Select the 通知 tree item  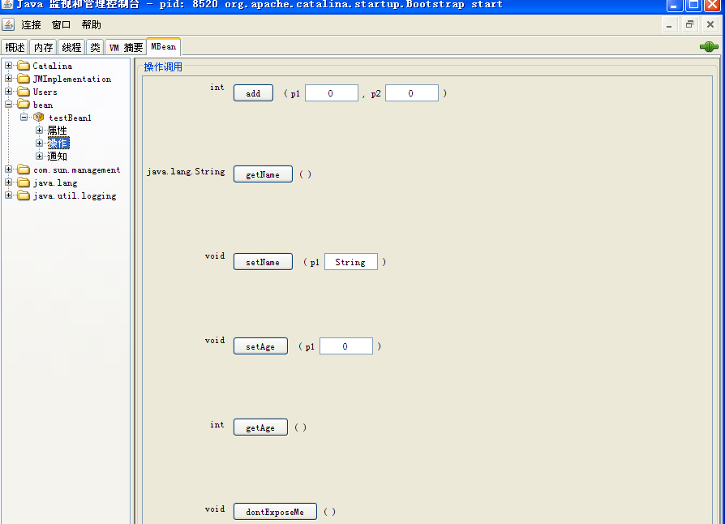tap(58, 157)
